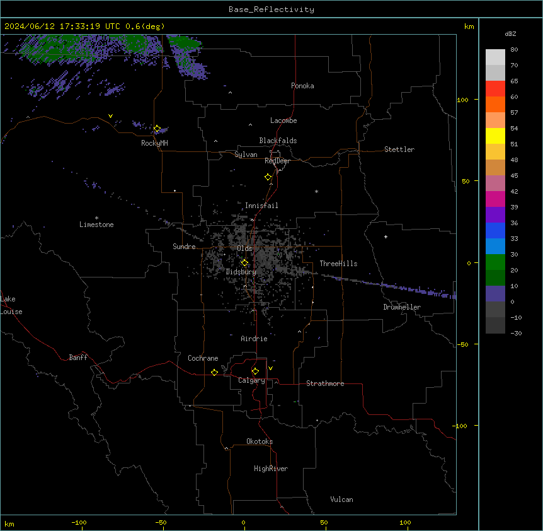
Task: Click the dBZ legend heading
Action: (x=510, y=33)
